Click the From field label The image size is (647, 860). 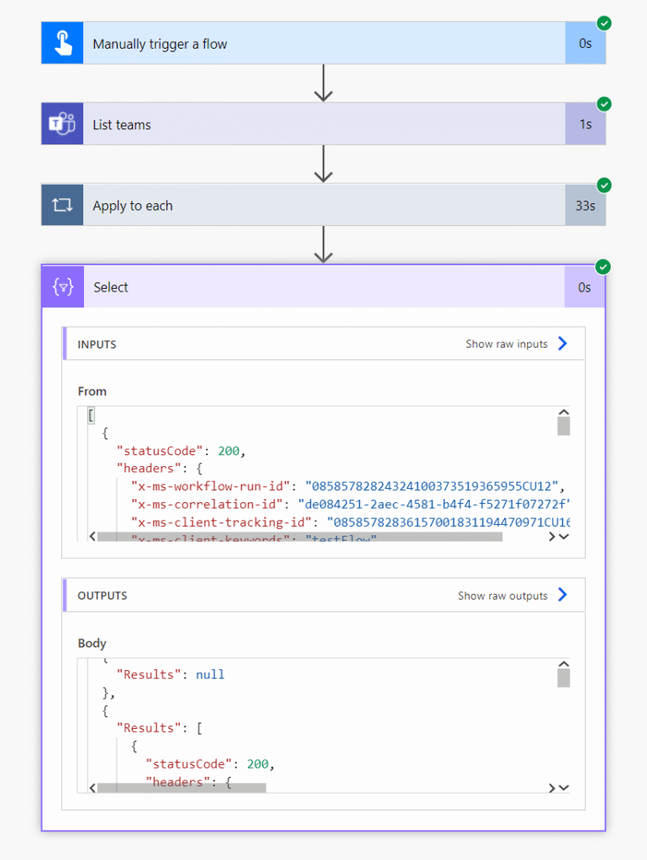click(92, 391)
